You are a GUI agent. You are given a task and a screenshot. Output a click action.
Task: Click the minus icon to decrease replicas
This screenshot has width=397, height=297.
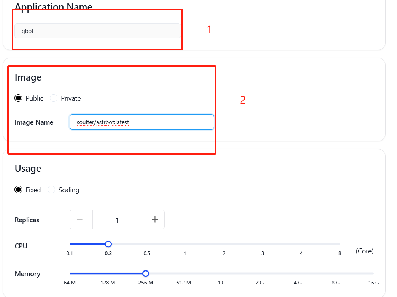80,220
